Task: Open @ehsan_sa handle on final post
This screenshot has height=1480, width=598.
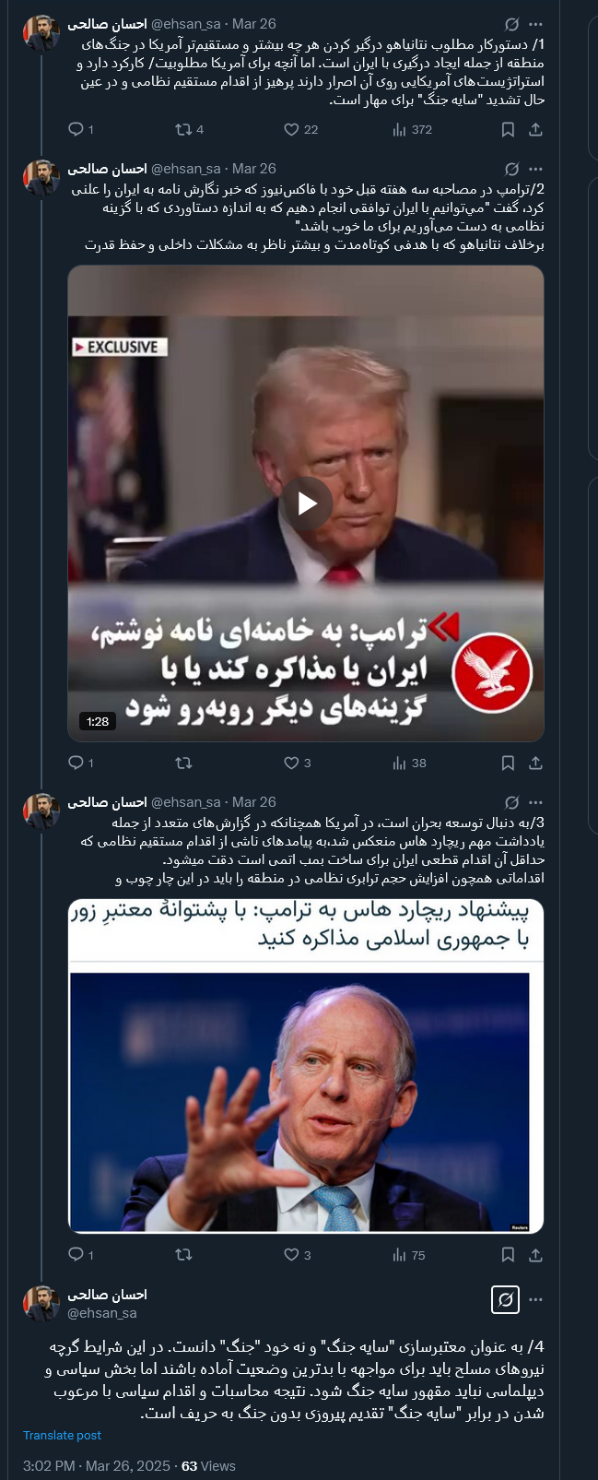Action: 102,1312
